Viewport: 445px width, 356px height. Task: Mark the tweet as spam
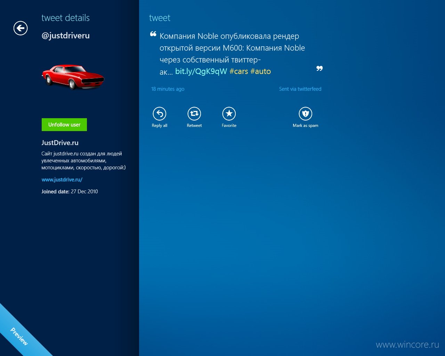point(306,114)
